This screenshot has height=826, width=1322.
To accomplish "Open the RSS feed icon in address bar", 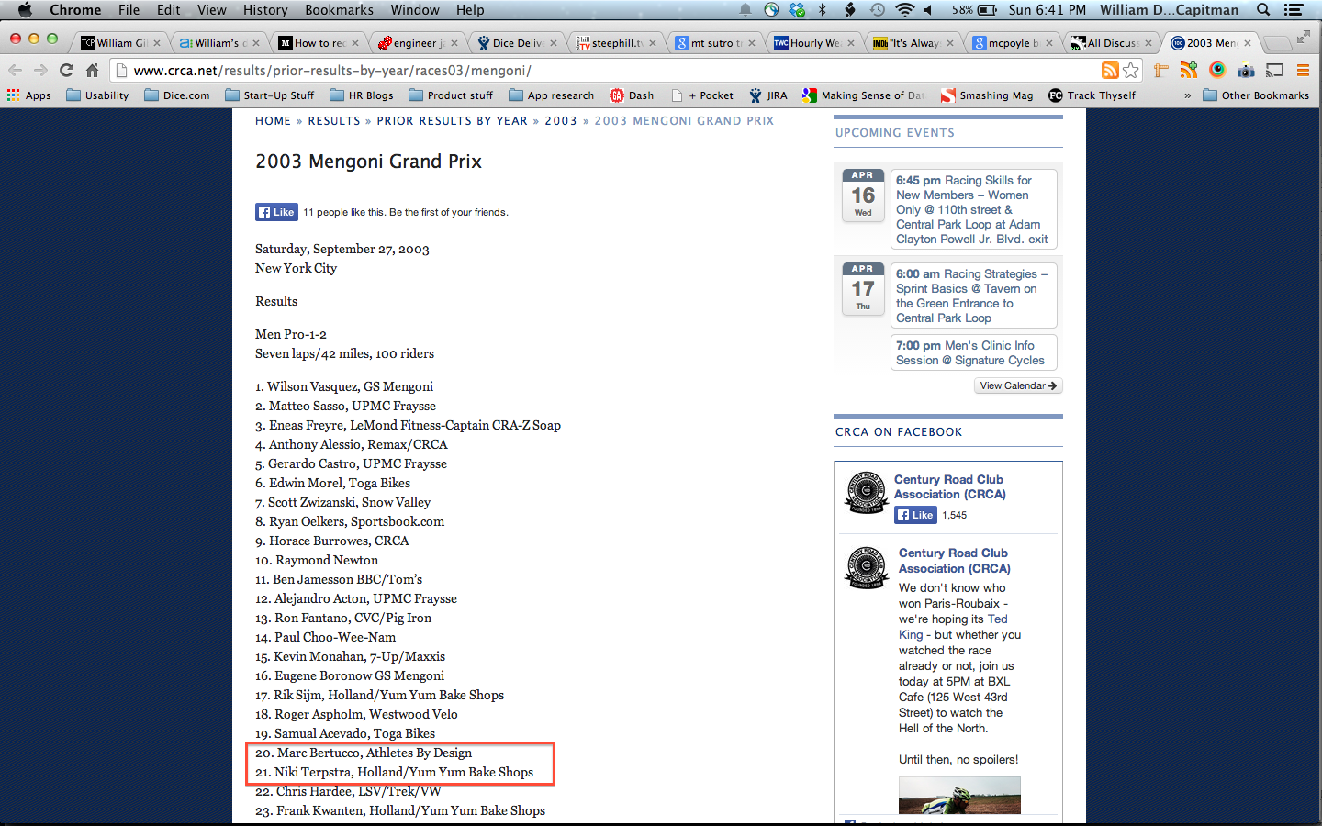I will [x=1110, y=70].
